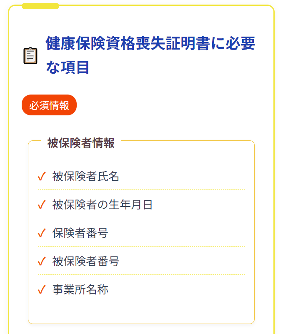
Task: Click the checkmark beside 被保険者の生年月日
Action: (42, 205)
